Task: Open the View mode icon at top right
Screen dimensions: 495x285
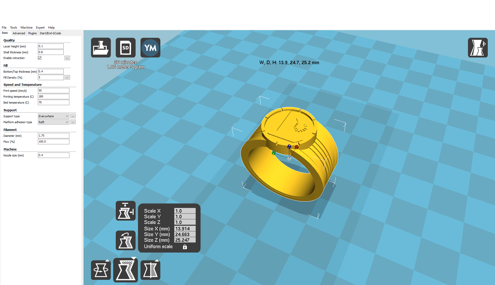Action: (477, 48)
